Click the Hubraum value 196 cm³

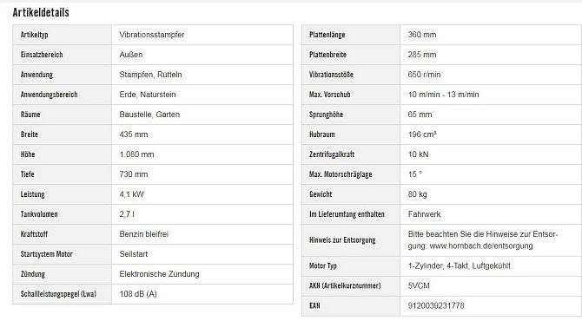[422, 134]
